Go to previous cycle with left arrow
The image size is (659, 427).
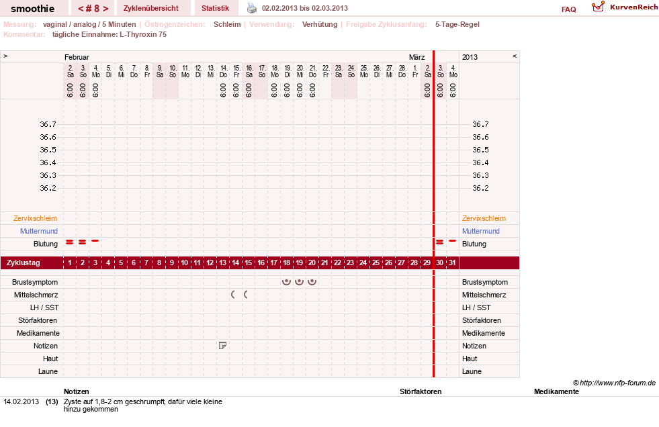[81, 9]
